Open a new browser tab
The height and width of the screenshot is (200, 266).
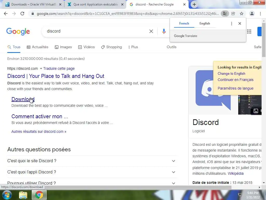(194, 4)
